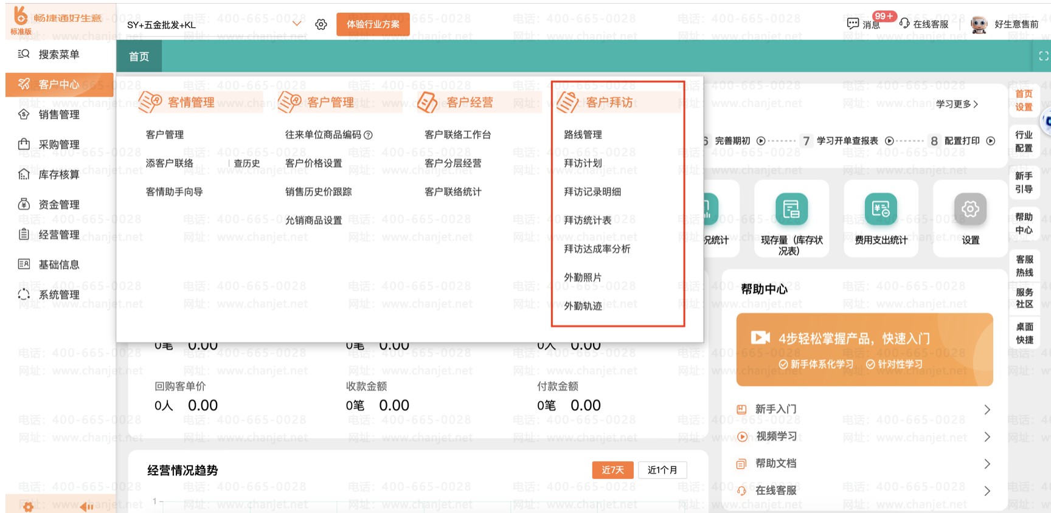1051x513 pixels.
Task: Click the 销售管理 sidebar icon
Action: tap(24, 114)
